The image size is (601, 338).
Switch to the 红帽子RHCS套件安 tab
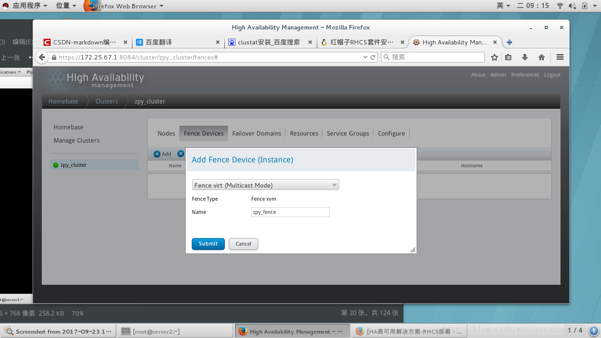point(362,42)
